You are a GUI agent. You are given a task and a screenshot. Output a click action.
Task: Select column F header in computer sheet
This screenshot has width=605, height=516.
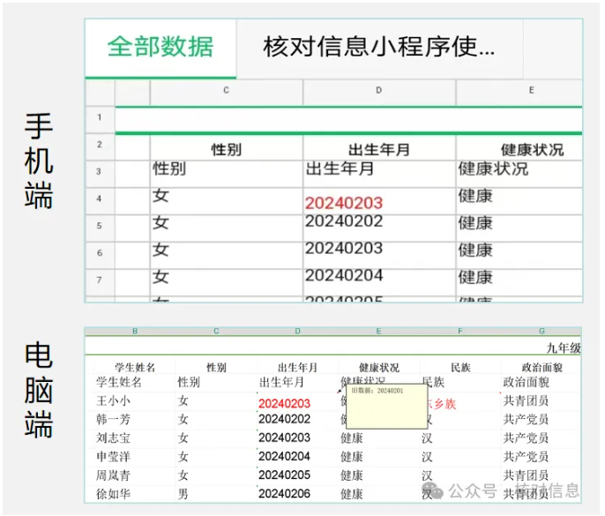tap(460, 331)
